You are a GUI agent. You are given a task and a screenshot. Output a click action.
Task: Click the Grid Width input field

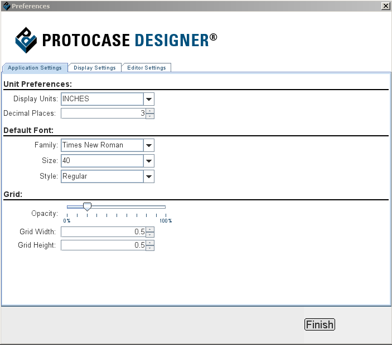click(x=103, y=231)
